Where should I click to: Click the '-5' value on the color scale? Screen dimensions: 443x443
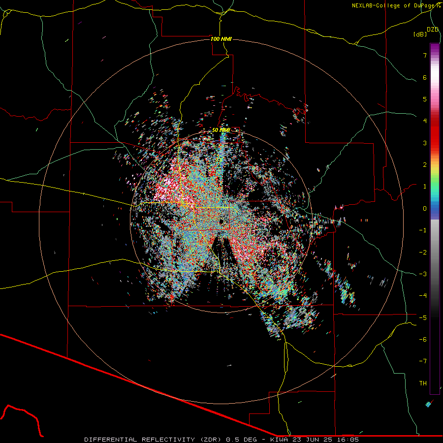(423, 318)
